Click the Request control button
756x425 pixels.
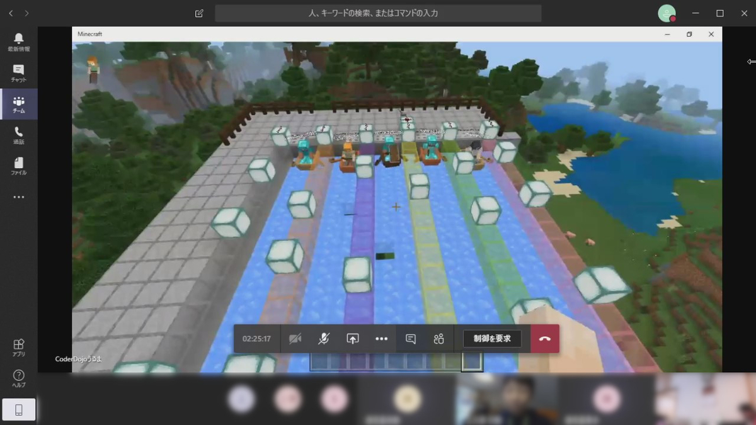point(493,339)
